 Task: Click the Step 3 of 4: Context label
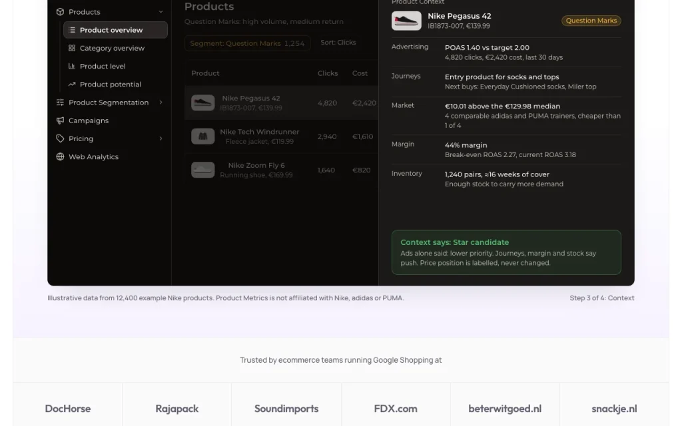coord(601,298)
